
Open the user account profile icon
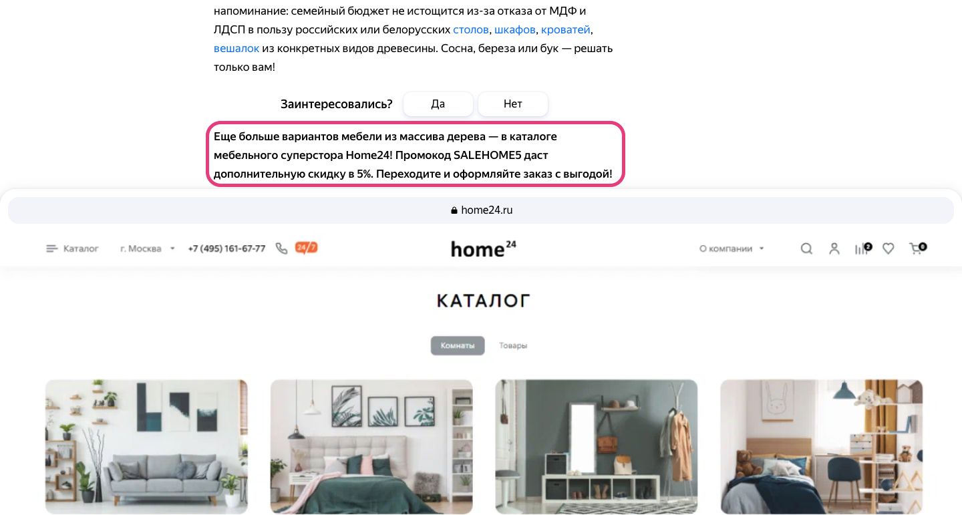(x=834, y=248)
